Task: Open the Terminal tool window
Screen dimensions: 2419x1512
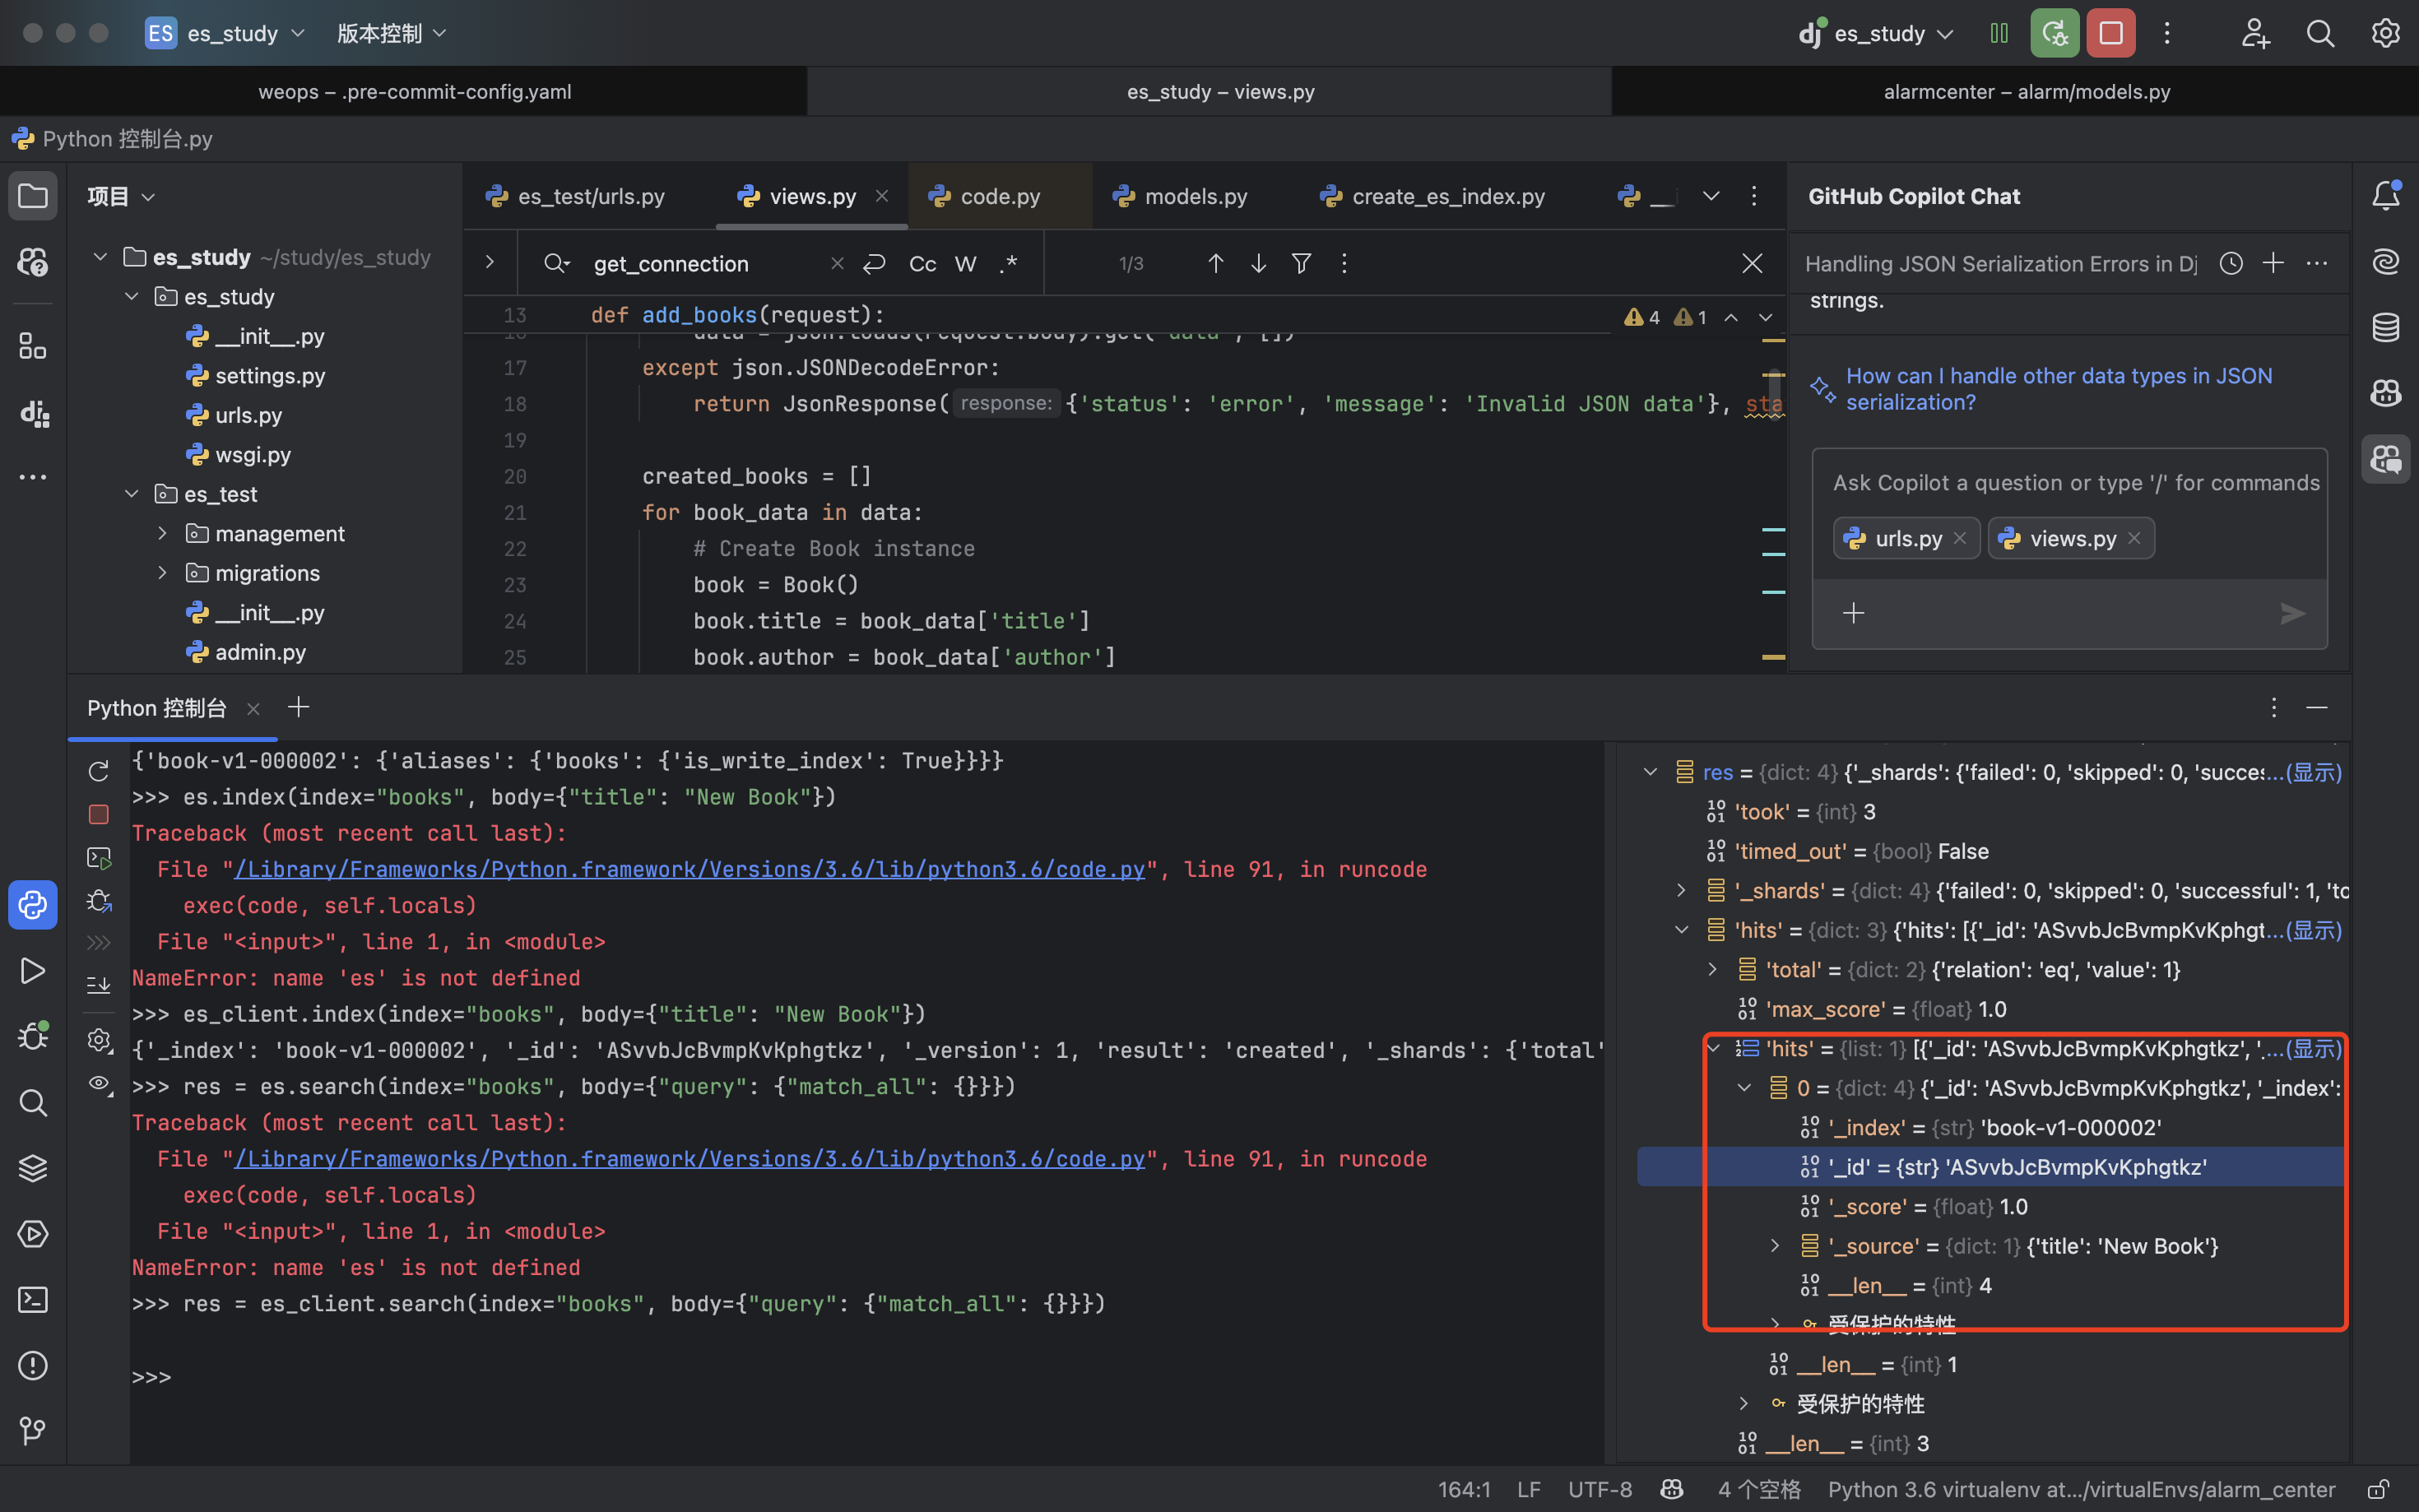Action: [x=33, y=1299]
